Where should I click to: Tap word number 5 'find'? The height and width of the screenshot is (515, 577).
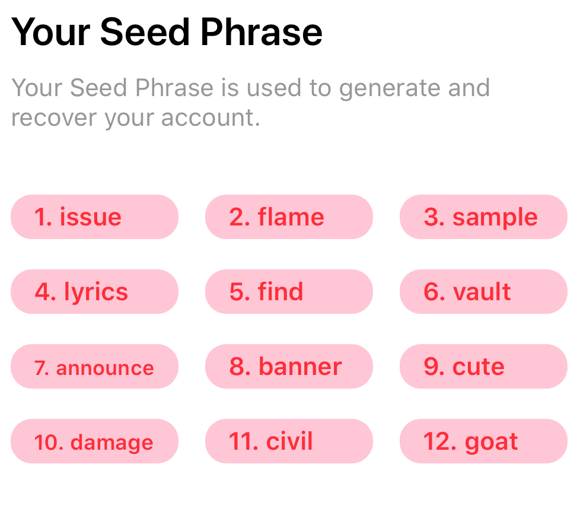tap(289, 292)
